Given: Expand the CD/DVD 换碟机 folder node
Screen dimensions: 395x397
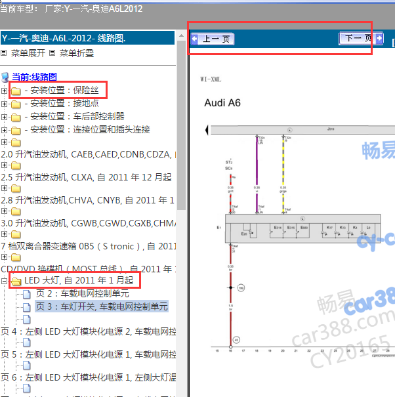Looking at the screenshot, I should pos(4,257).
